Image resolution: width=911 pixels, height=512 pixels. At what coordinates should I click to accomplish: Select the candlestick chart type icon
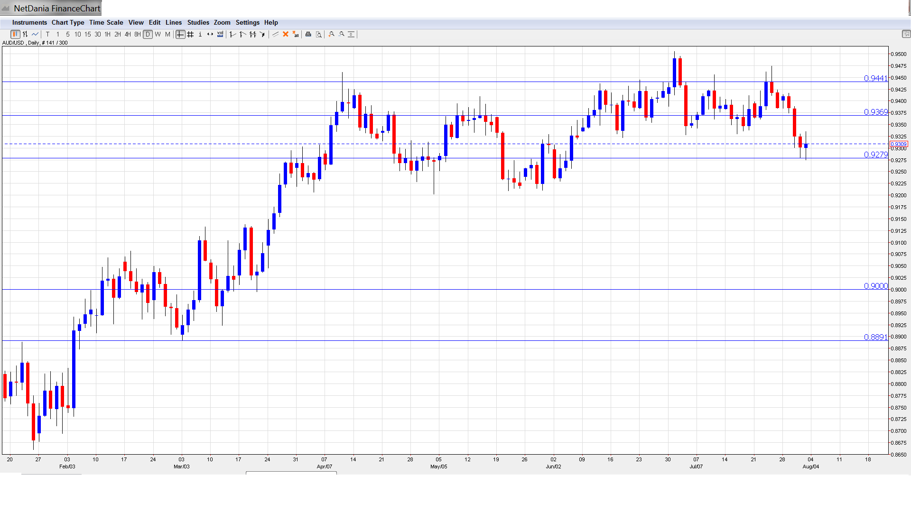(15, 34)
